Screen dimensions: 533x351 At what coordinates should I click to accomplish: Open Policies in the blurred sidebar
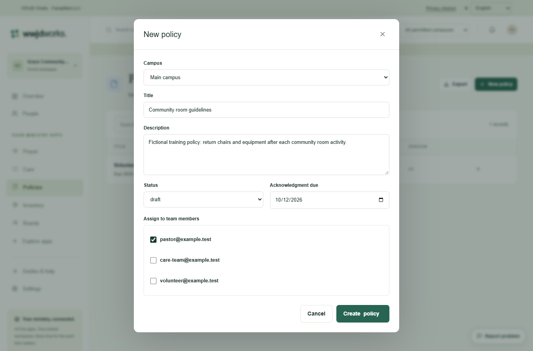click(45, 187)
